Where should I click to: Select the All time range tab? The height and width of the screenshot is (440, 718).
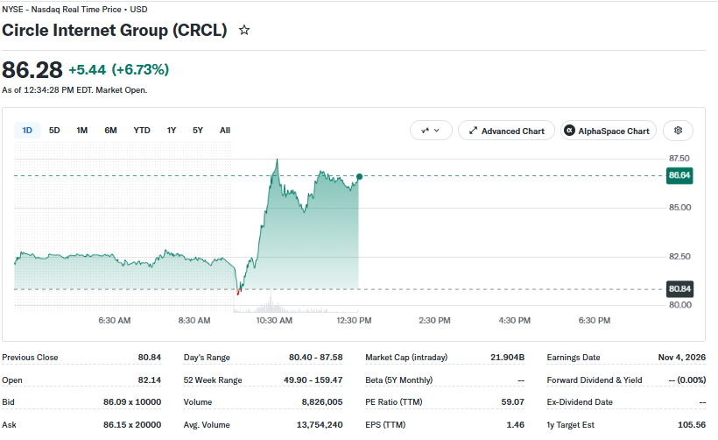(x=225, y=131)
